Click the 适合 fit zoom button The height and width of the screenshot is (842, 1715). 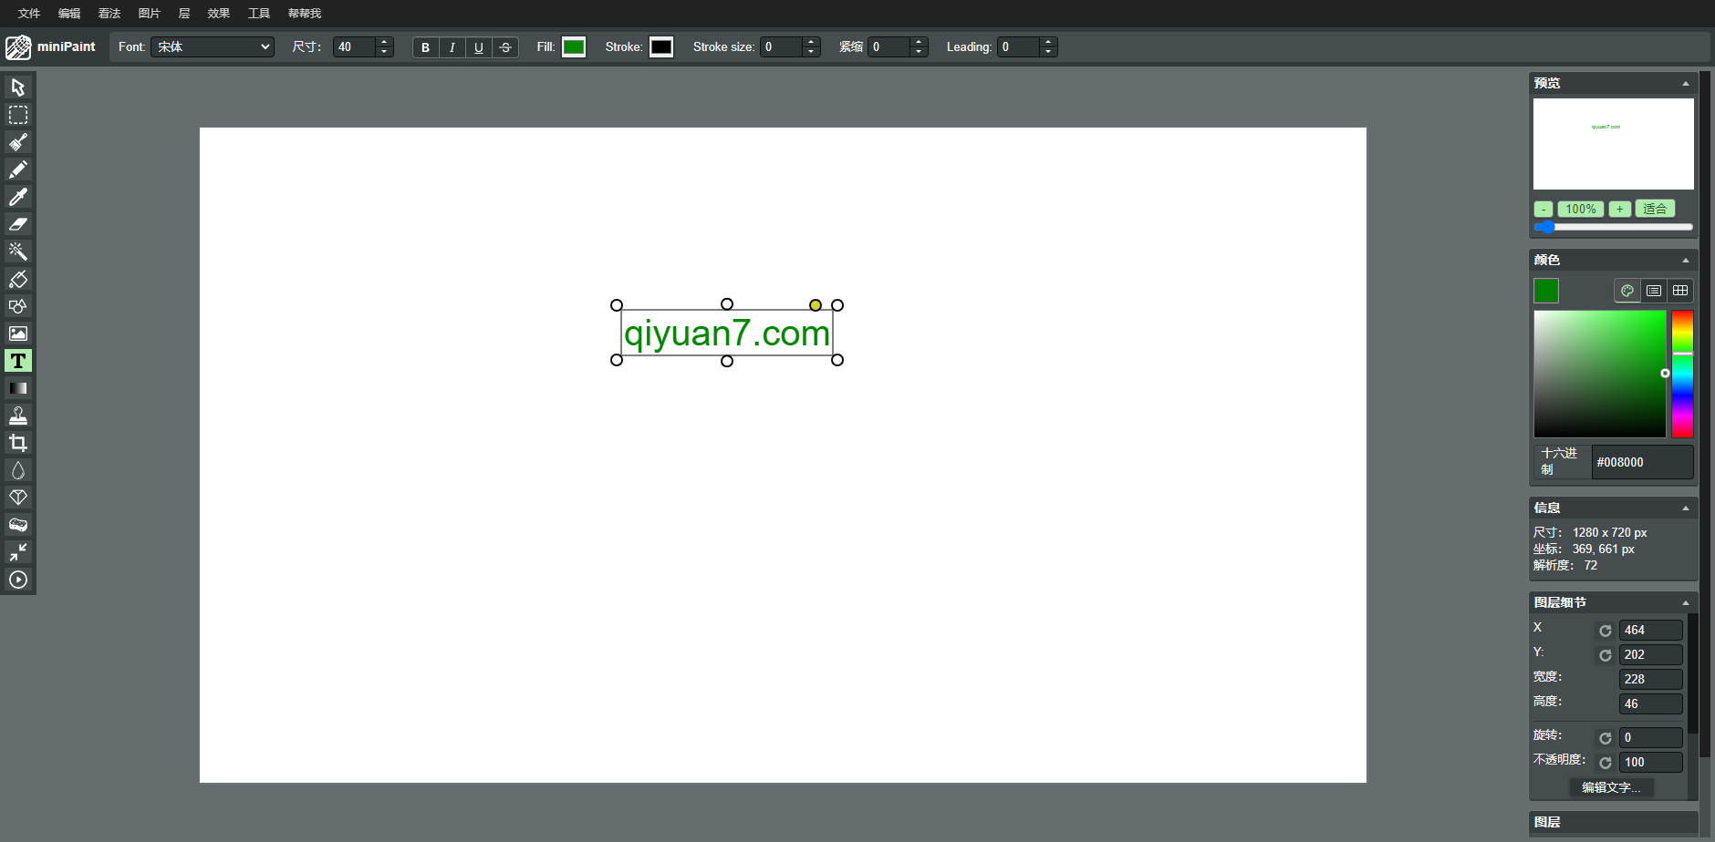pyautogui.click(x=1654, y=209)
